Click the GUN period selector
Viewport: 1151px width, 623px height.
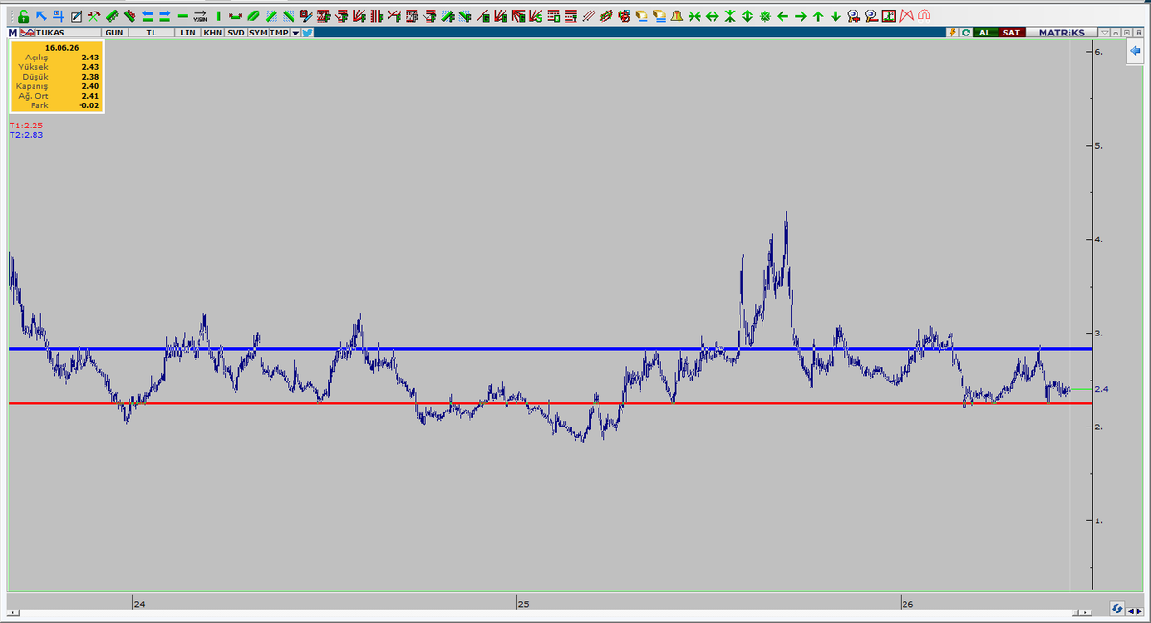(114, 33)
